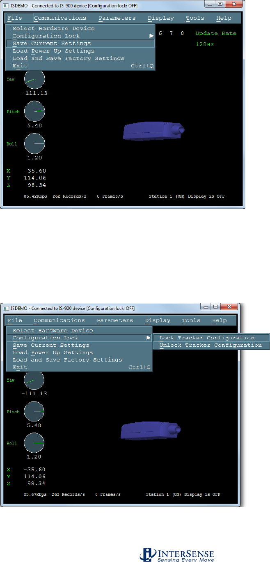270x562 pixels.
Task: Click the Pitch dial in lower window
Action: coord(34,412)
